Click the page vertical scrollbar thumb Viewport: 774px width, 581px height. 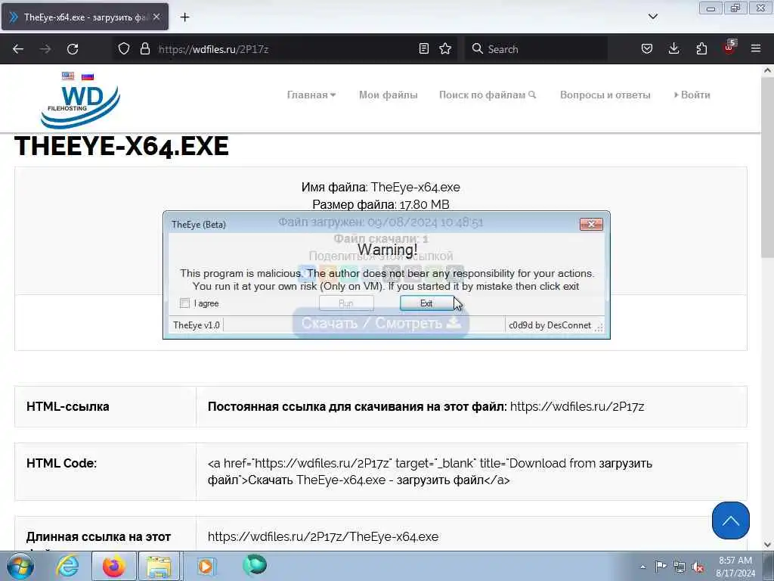(x=768, y=168)
